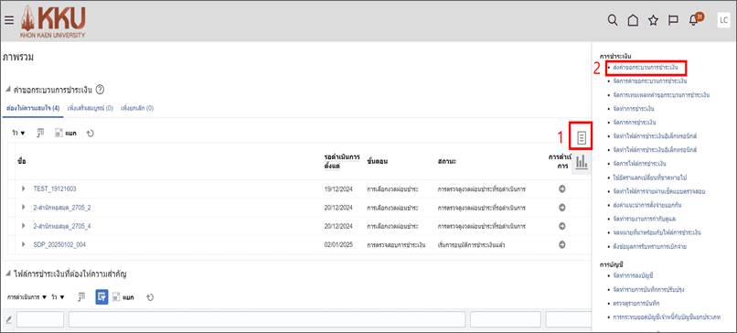The height and width of the screenshot is (333, 737).
Task: Expand the SDP_20250102_004 row
Action: click(24, 244)
